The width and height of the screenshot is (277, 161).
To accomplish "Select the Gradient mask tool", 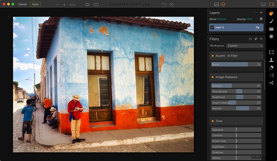I will [271, 29].
